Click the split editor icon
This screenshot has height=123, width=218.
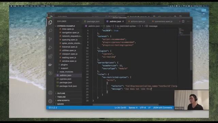point(183,21)
